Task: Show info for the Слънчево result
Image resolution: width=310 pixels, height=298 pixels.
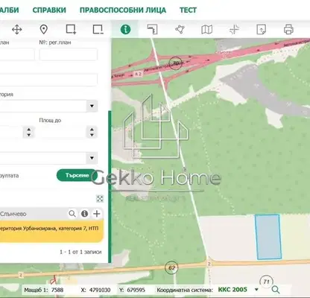Action: pos(84,214)
